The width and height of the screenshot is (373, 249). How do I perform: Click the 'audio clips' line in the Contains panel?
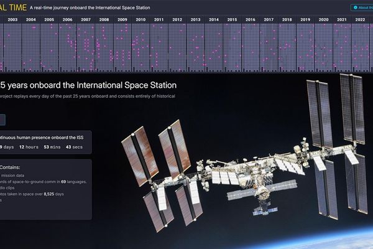[x=7, y=188]
